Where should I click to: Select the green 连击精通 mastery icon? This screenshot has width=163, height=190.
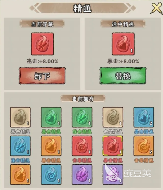click(x=82, y=117)
